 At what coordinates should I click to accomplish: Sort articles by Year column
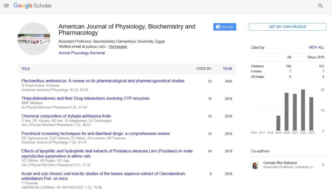coord(227,69)
